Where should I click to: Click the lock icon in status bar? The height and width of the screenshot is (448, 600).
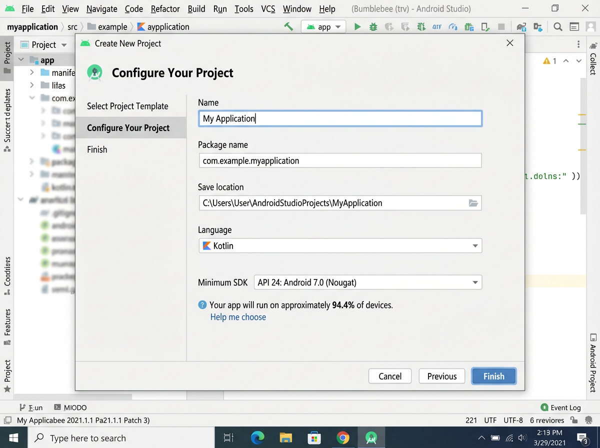coord(574,420)
